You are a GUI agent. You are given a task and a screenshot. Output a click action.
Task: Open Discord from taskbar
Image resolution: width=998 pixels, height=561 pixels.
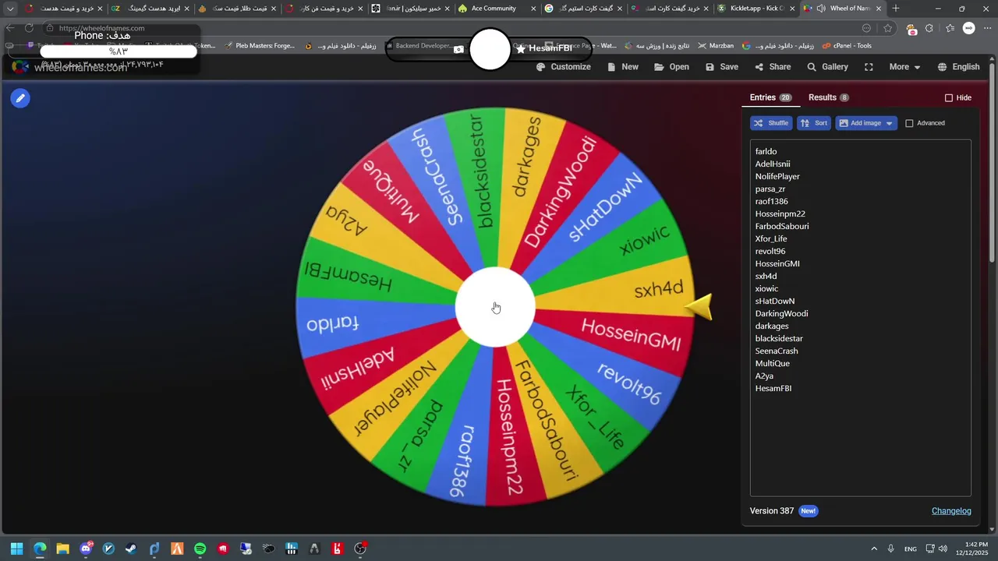[x=86, y=549]
